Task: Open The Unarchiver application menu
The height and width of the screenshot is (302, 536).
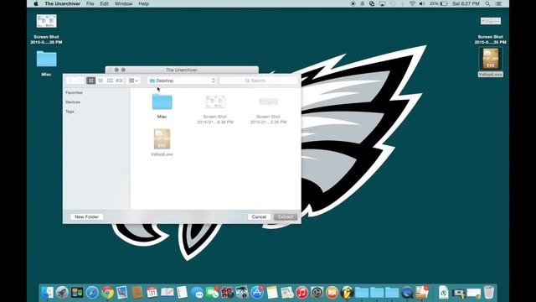Action: (x=63, y=3)
